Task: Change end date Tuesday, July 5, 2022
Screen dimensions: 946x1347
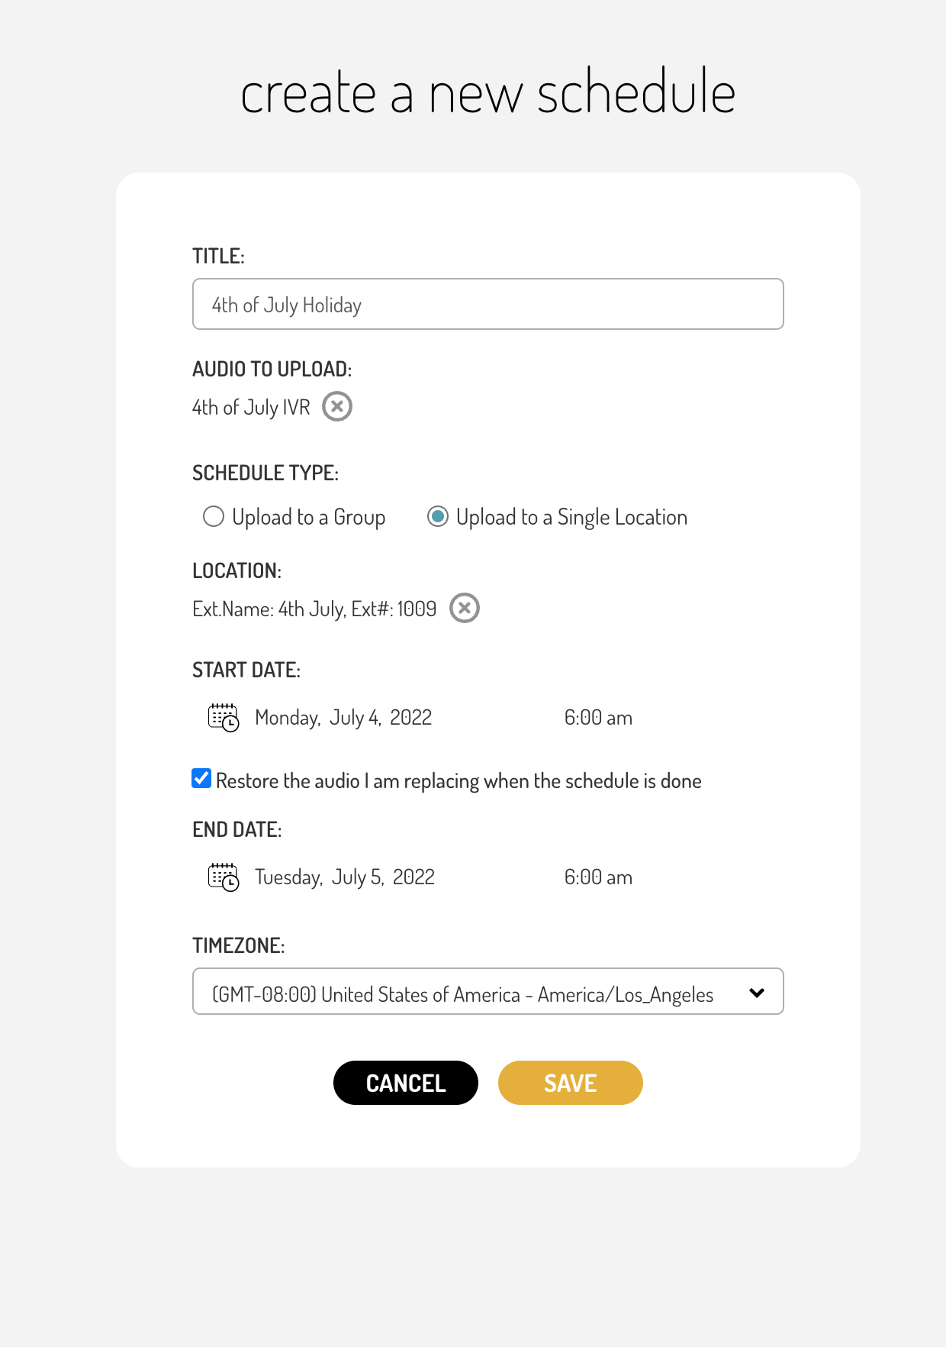Action: tap(345, 877)
